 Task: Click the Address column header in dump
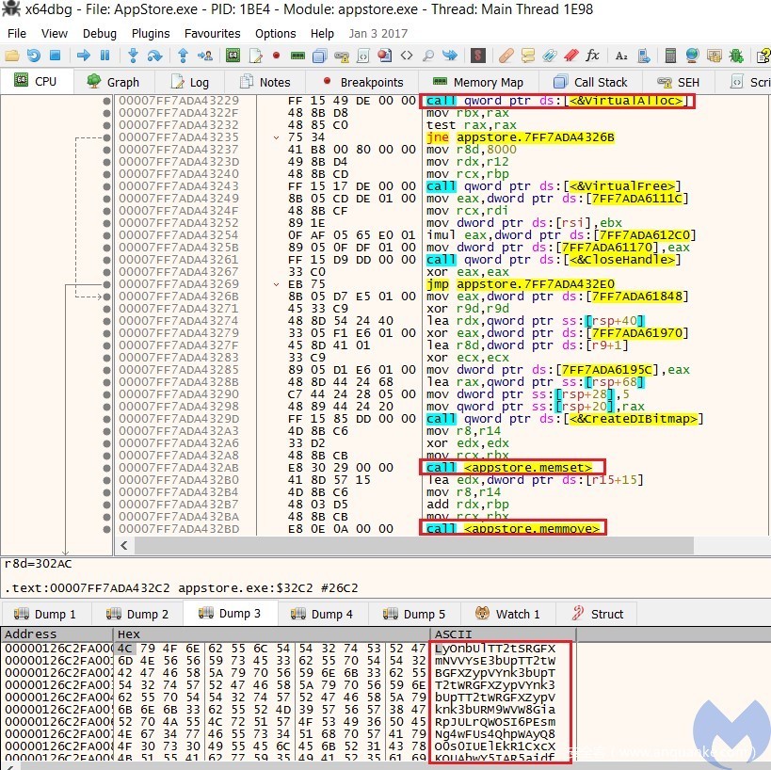pyautogui.click(x=30, y=634)
